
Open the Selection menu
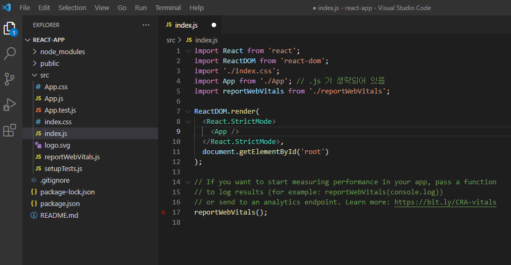coord(72,7)
